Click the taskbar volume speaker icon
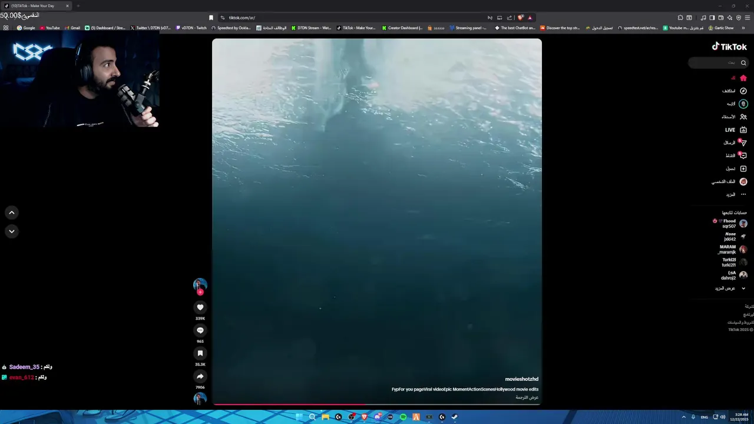 point(723,417)
